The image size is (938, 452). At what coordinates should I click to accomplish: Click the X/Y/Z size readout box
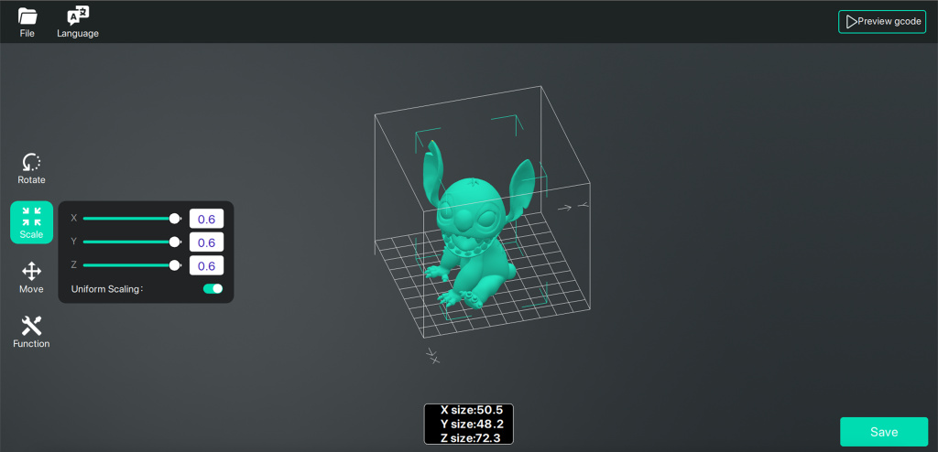tap(469, 424)
